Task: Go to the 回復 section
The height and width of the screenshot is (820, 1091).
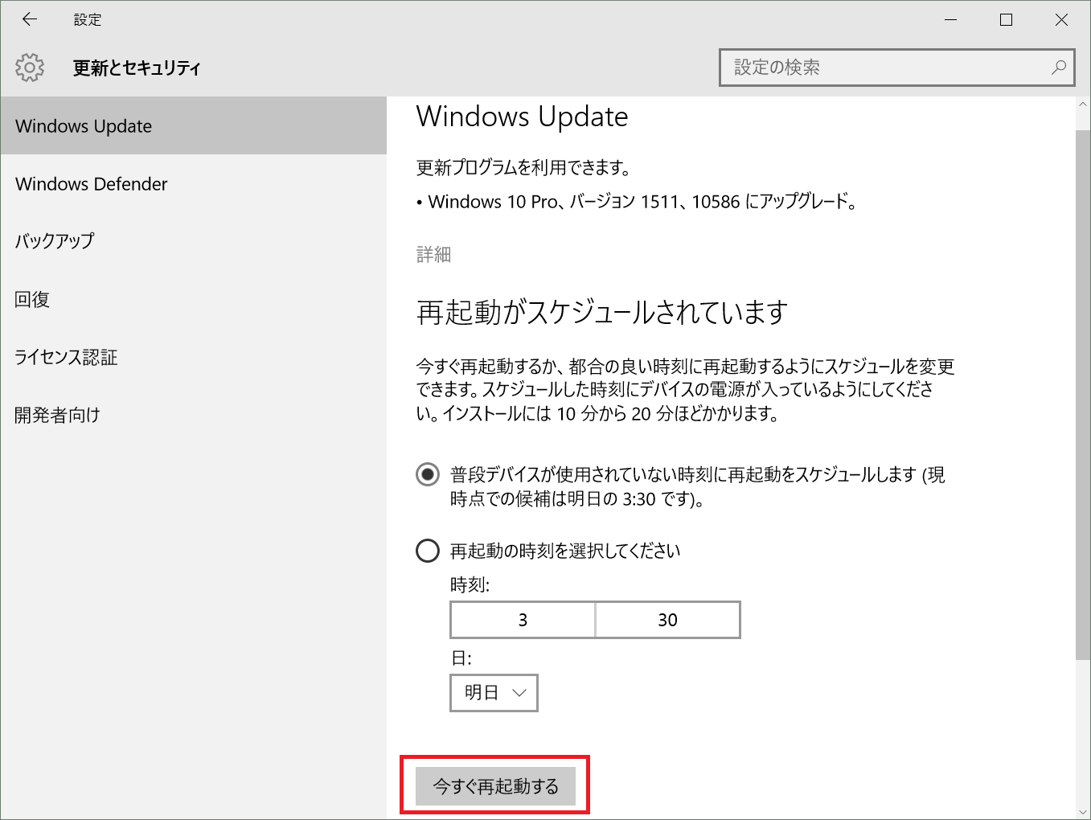Action: pyautogui.click(x=193, y=299)
